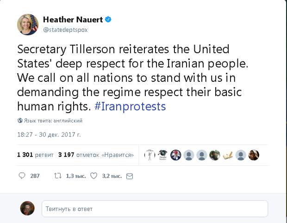Click the blue verified badge
Viewport: 287px width, 223px height.
coord(108,19)
